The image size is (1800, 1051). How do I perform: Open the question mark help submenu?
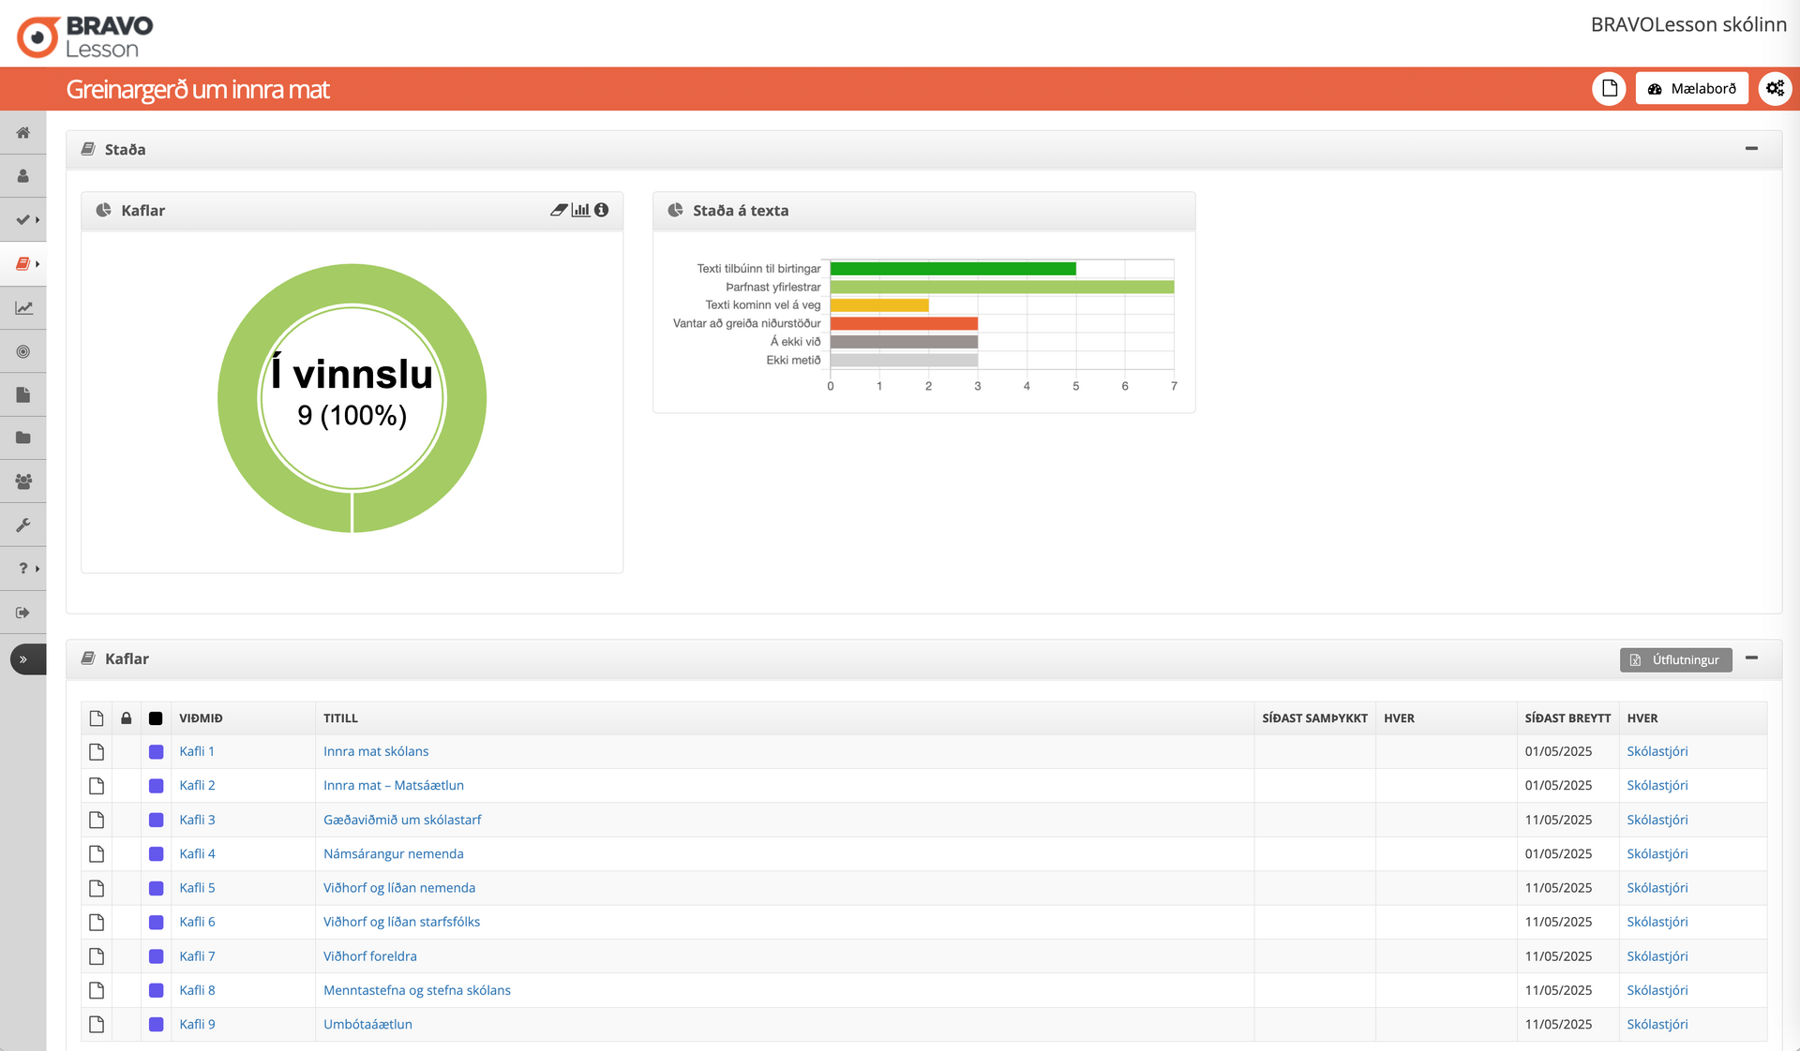pyautogui.click(x=26, y=569)
